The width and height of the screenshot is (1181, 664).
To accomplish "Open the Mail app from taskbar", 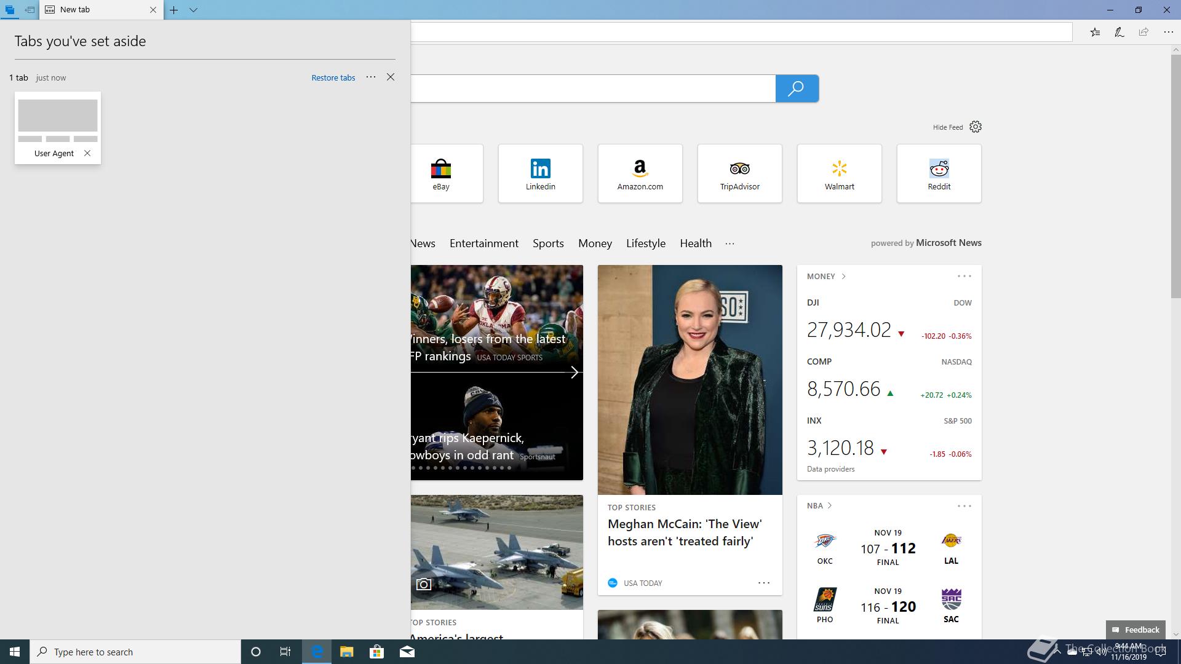I will pos(407,652).
